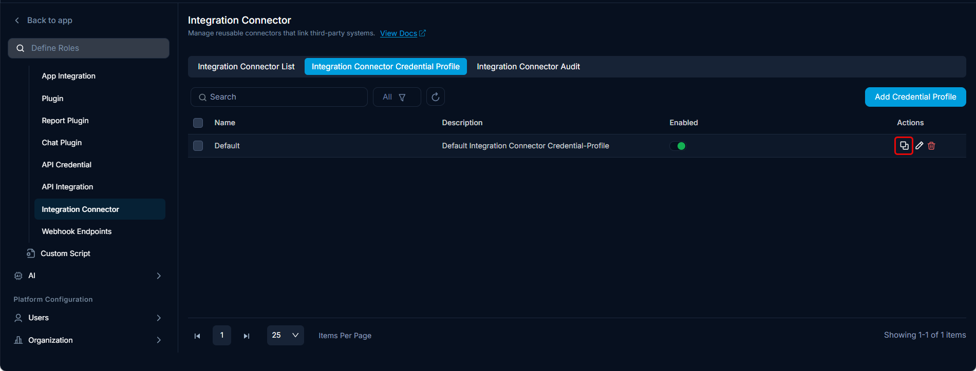This screenshot has width=976, height=371.
Task: Open Plugin in the sidebar
Action: 52,99
